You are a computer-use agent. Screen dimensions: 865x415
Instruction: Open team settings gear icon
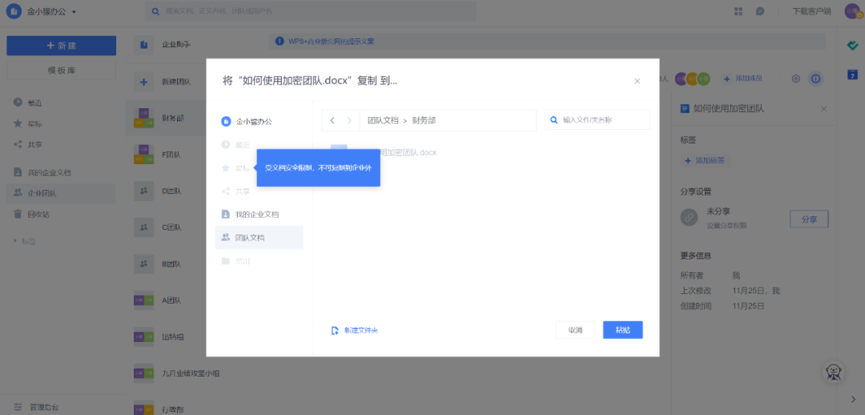click(x=795, y=79)
